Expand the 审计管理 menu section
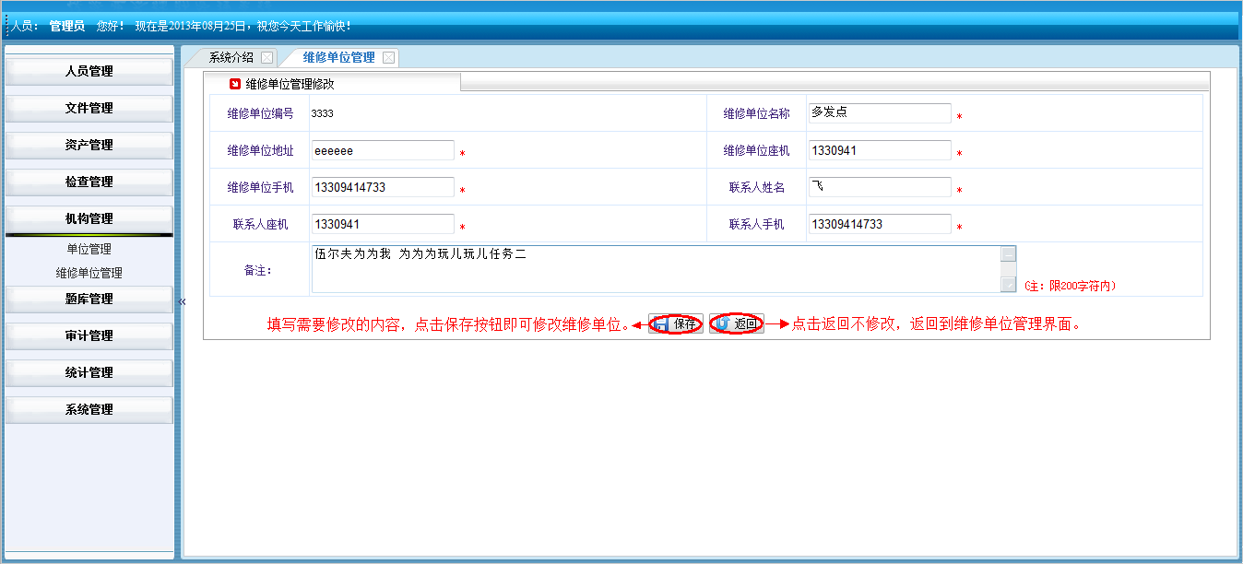Image resolution: width=1243 pixels, height=564 pixels. (x=89, y=336)
